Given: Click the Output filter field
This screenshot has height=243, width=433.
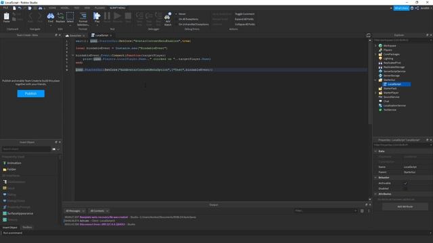Looking at the screenshot, I should coord(325,211).
